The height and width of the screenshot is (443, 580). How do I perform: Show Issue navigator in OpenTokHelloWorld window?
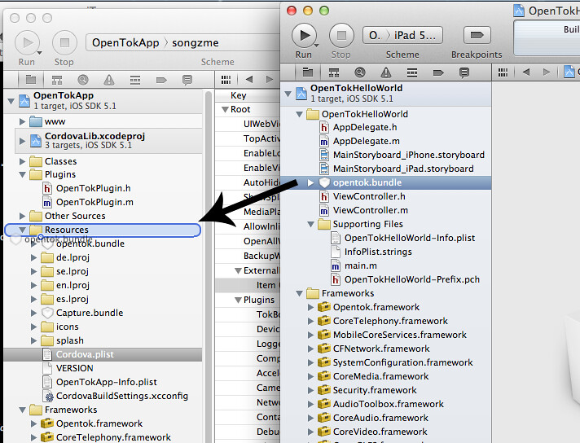point(386,72)
